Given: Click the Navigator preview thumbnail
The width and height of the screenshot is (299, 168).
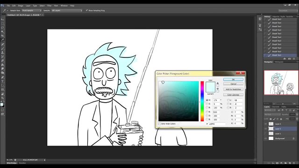Looking at the screenshot, I should (281, 83).
